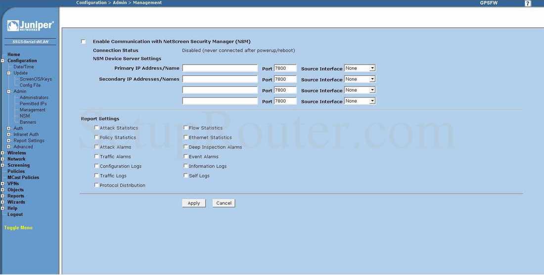Click the Apply button
Viewport: 544px width, 275px height.
193,203
